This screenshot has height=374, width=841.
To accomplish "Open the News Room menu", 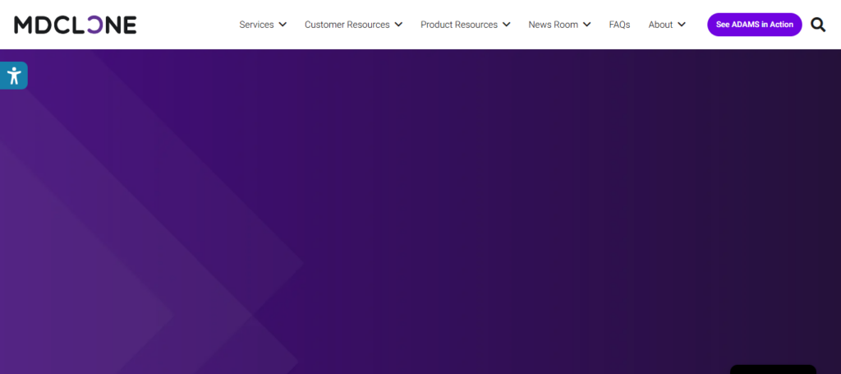I will tap(553, 25).
